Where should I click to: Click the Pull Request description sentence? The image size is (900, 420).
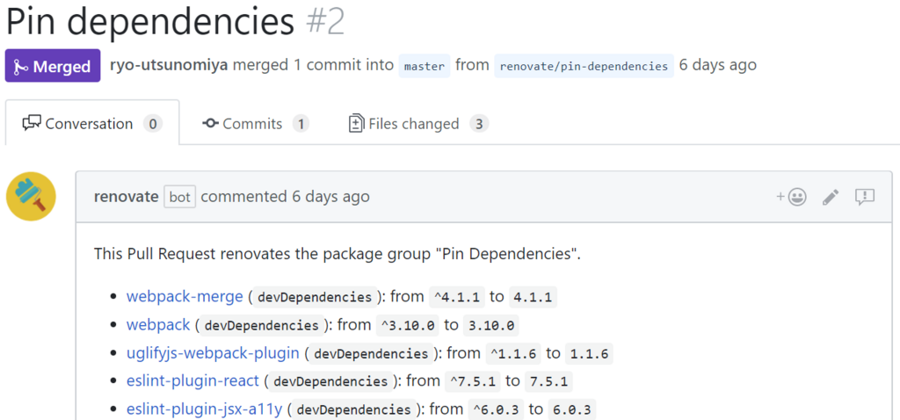[337, 254]
